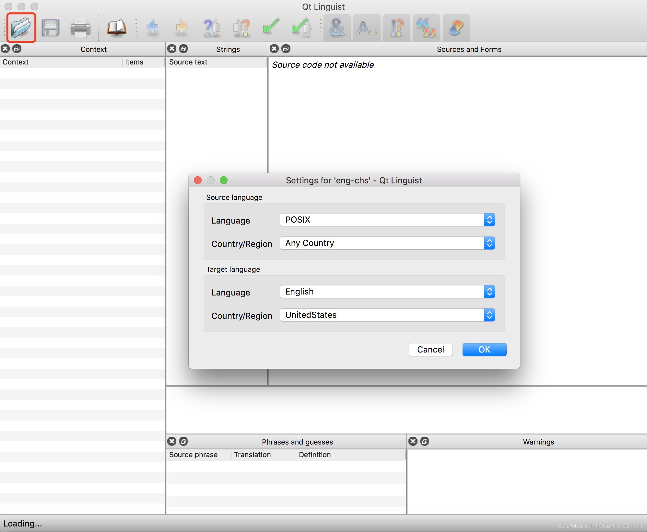Toggle accelerator ampersand validation
Viewport: 647px width, 532px height.
pos(337,28)
